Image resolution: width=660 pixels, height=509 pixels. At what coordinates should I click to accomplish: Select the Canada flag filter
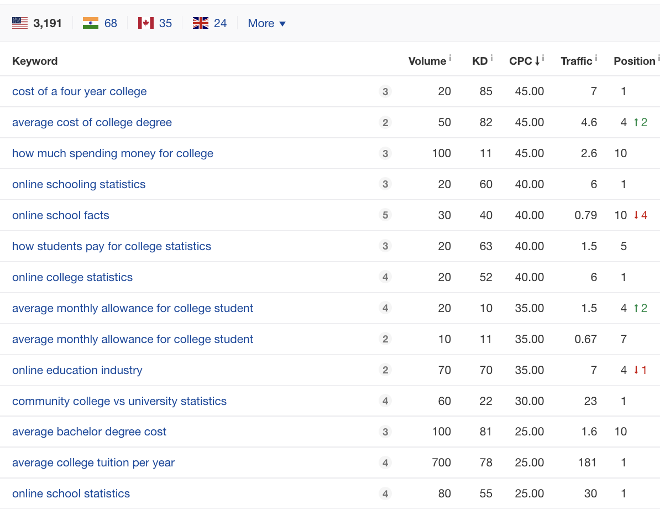[146, 23]
